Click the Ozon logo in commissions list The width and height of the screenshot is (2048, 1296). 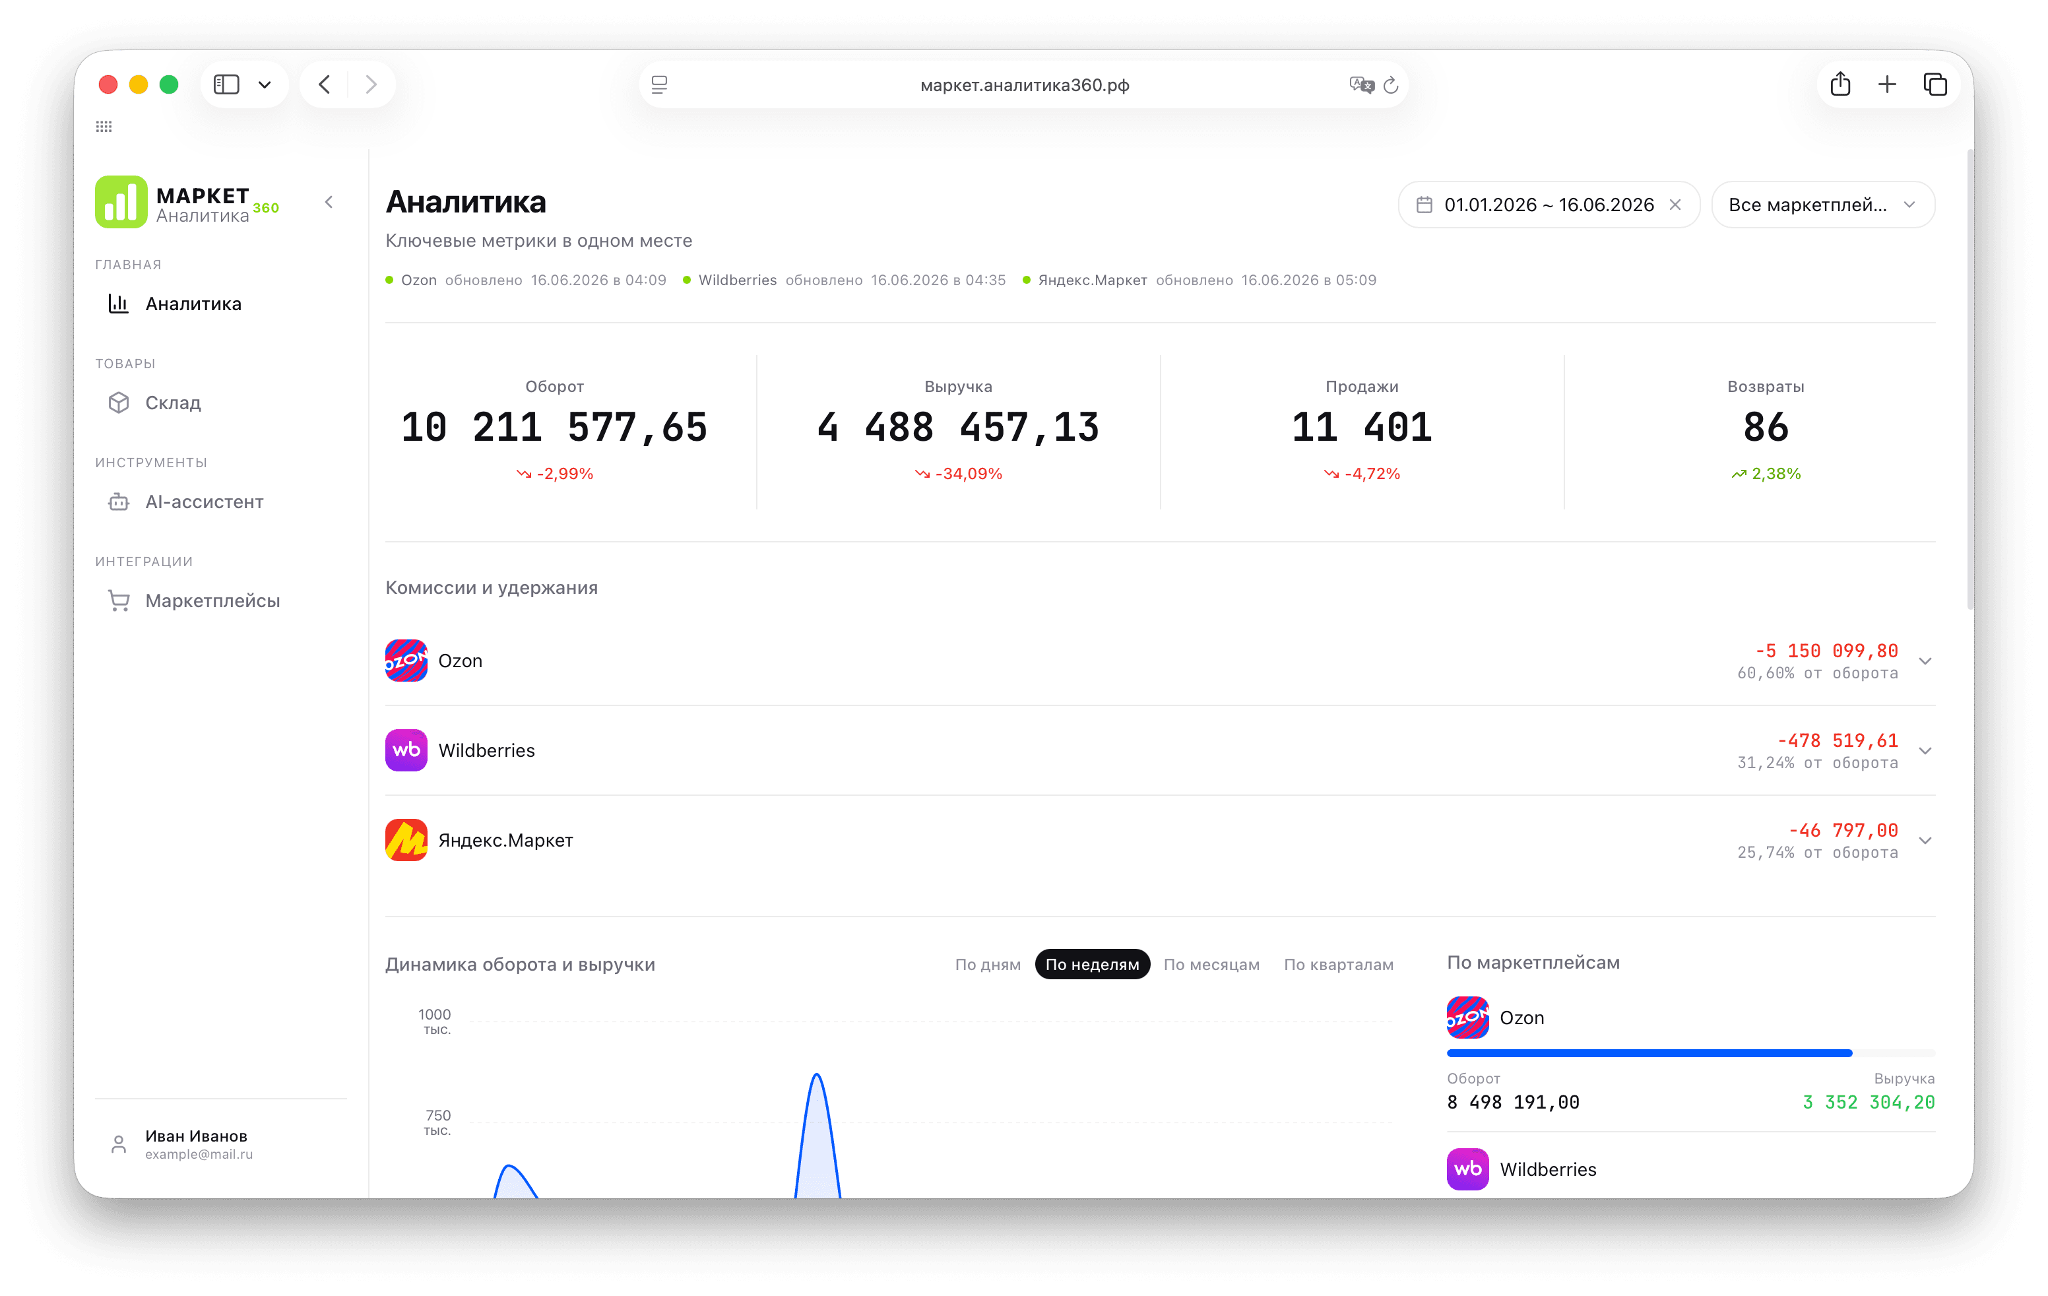point(406,661)
